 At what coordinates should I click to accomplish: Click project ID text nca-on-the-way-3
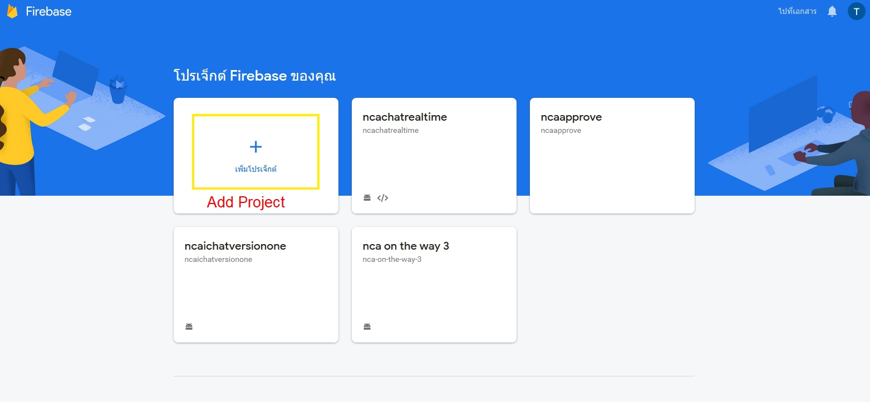coord(392,260)
